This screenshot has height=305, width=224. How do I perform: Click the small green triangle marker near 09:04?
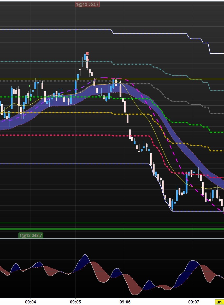pos(30,86)
